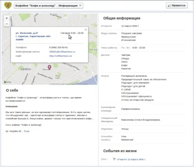Click the О себе heading
The height and width of the screenshot is (167, 194).
click(12, 90)
